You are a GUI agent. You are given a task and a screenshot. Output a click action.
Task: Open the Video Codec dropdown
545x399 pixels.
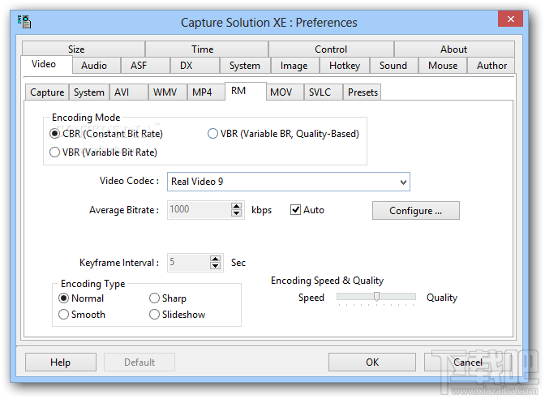tap(403, 182)
